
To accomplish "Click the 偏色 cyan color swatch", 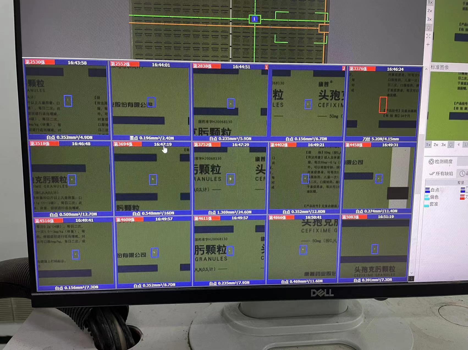I will (427, 197).
